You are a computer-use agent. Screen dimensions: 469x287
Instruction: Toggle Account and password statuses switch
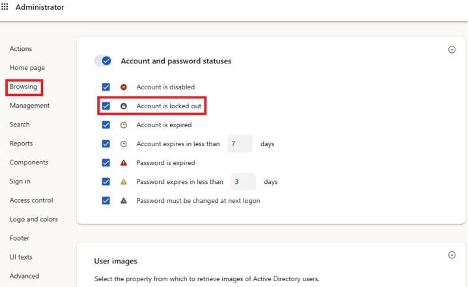click(x=103, y=61)
